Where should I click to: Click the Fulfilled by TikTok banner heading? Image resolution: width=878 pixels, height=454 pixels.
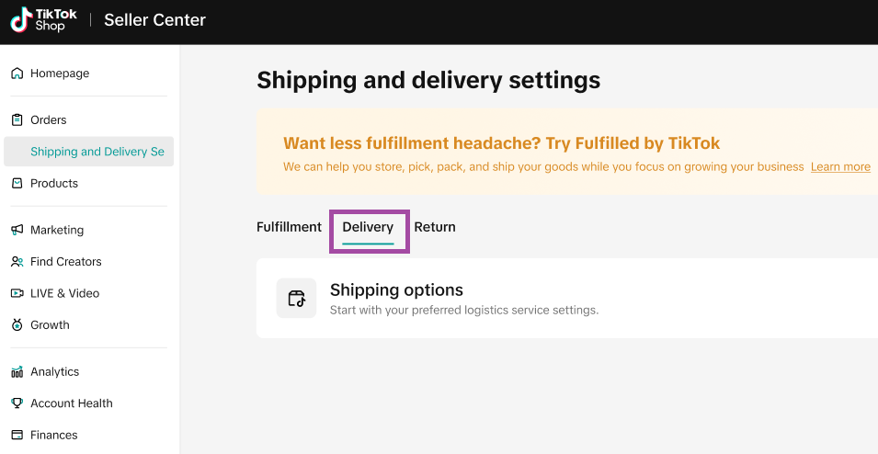click(x=501, y=143)
